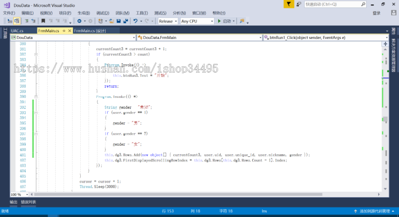Click the vertical scrollbar thumb
Image resolution: width=399 pixels, height=217 pixels.
click(386, 119)
